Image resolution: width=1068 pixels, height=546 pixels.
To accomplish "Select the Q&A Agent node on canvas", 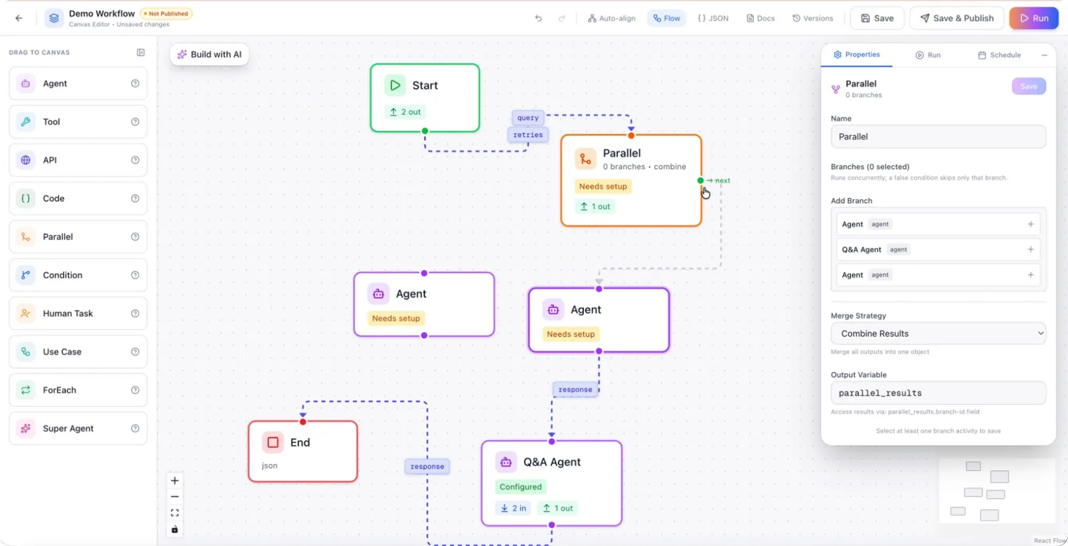I will click(x=551, y=483).
